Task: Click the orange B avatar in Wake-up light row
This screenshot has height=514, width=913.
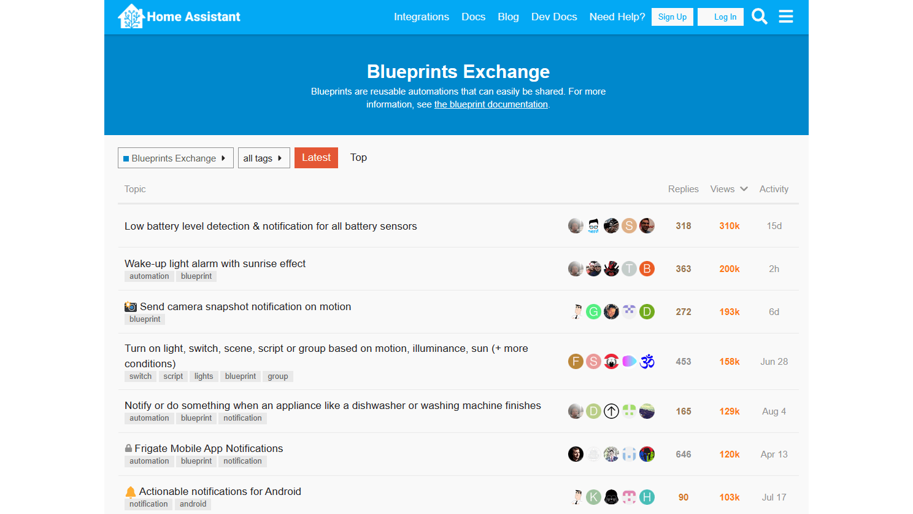Action: (647, 269)
